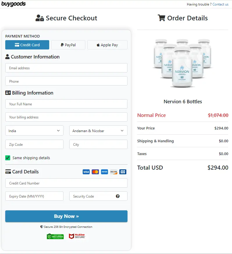
Task: Uncheck the Same shipping details checkbox
Action: pyautogui.click(x=7, y=157)
